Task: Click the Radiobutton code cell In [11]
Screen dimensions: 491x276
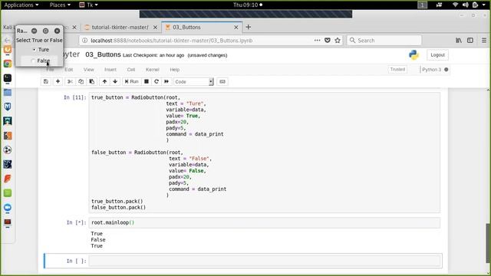Action: (265, 153)
